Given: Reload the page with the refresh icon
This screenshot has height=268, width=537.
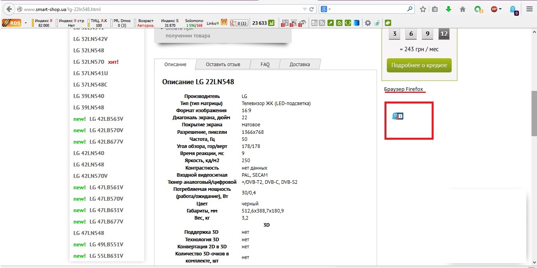Looking at the screenshot, I should 312,9.
